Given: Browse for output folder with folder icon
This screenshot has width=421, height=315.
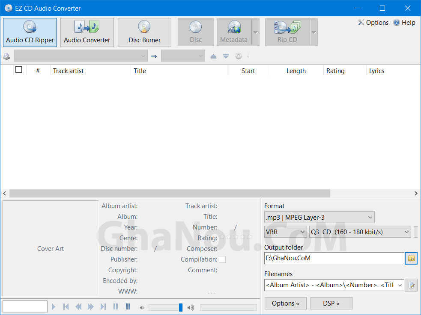Looking at the screenshot, I should (x=411, y=258).
